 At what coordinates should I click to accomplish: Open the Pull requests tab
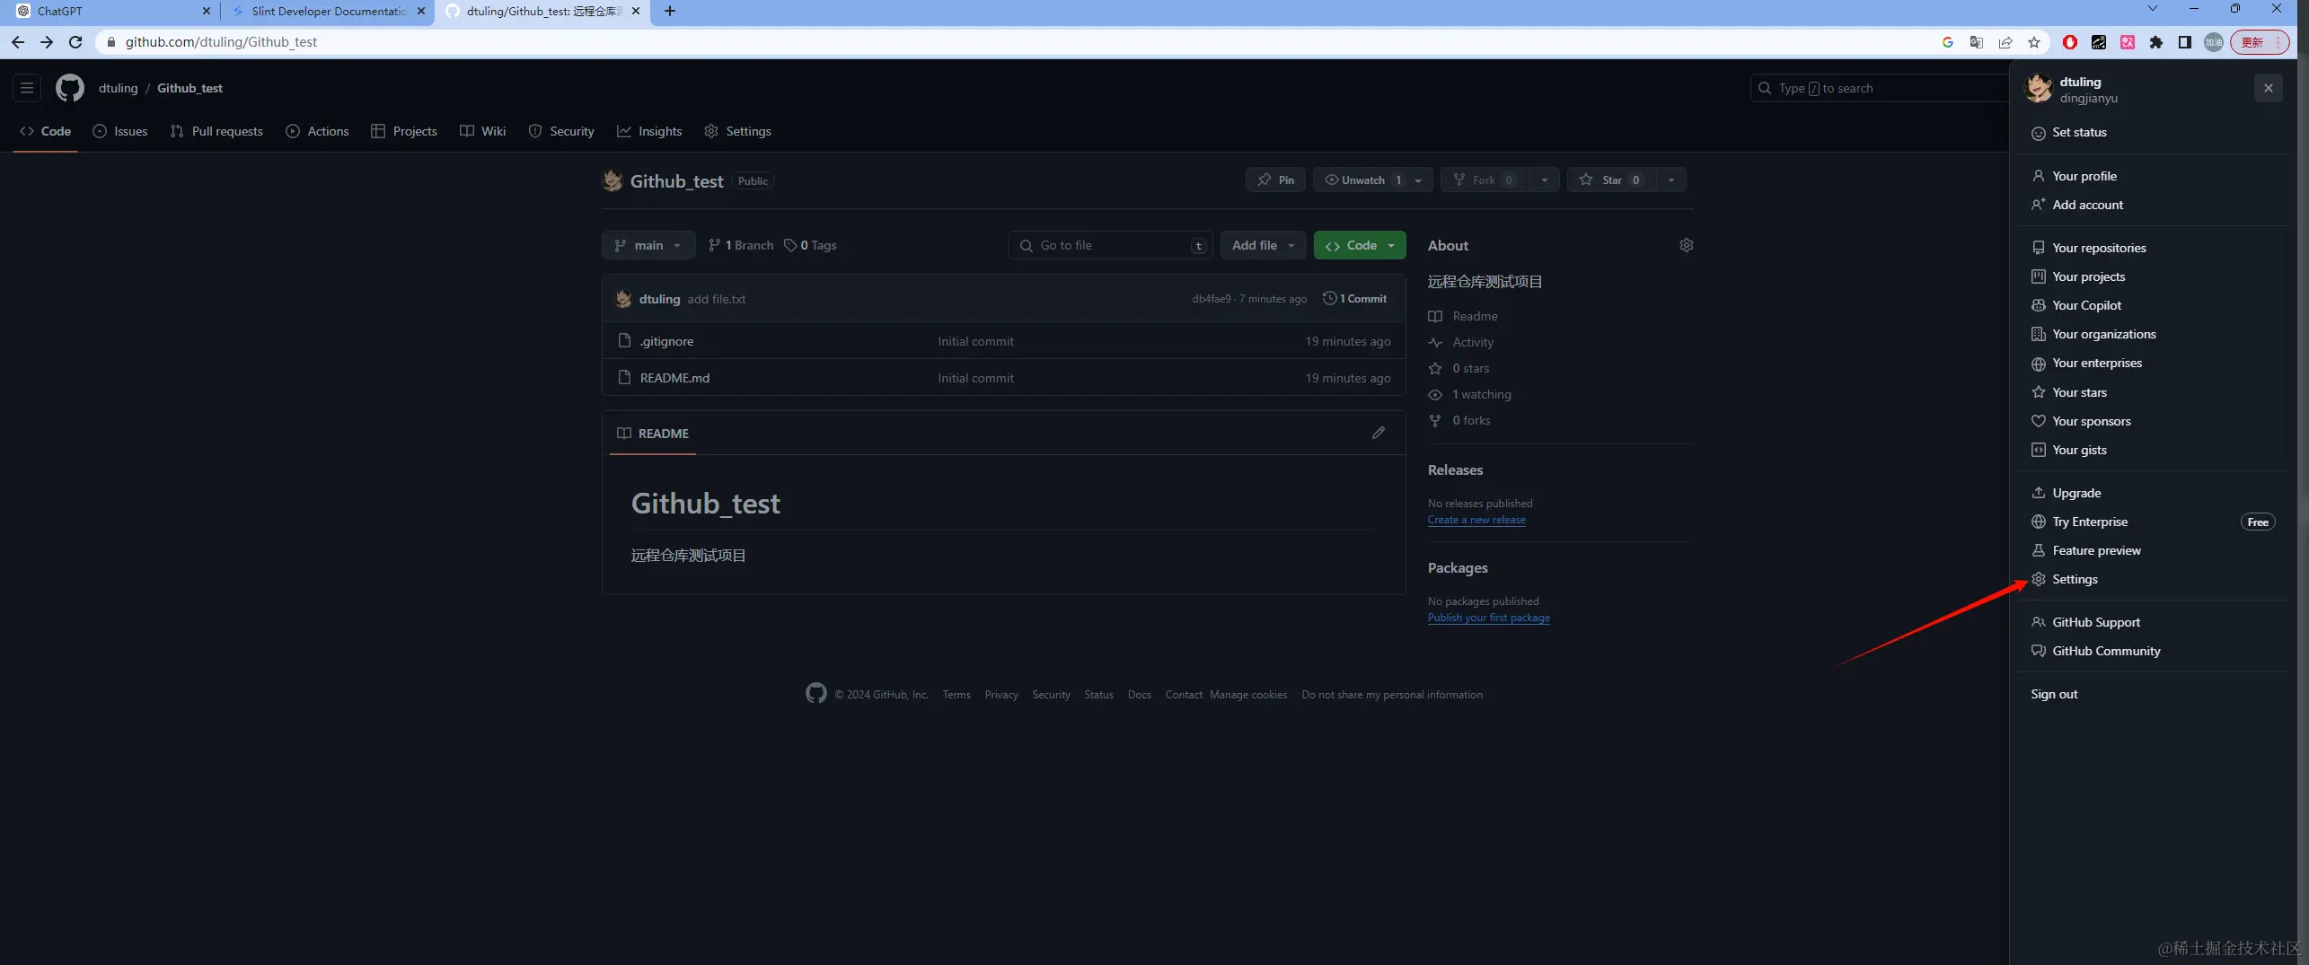coord(216,131)
